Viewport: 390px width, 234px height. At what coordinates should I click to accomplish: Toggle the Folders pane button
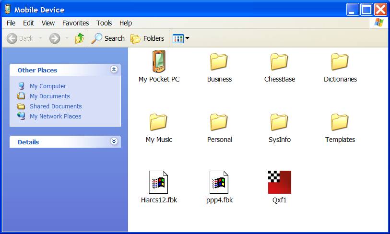[148, 38]
